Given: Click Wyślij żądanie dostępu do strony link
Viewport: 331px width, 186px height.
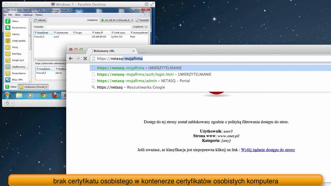Looking at the screenshot, I should (x=268, y=150).
